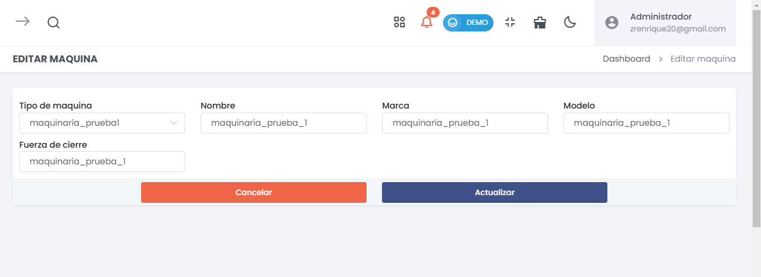Select the Fuerza de cierre field

click(x=102, y=161)
